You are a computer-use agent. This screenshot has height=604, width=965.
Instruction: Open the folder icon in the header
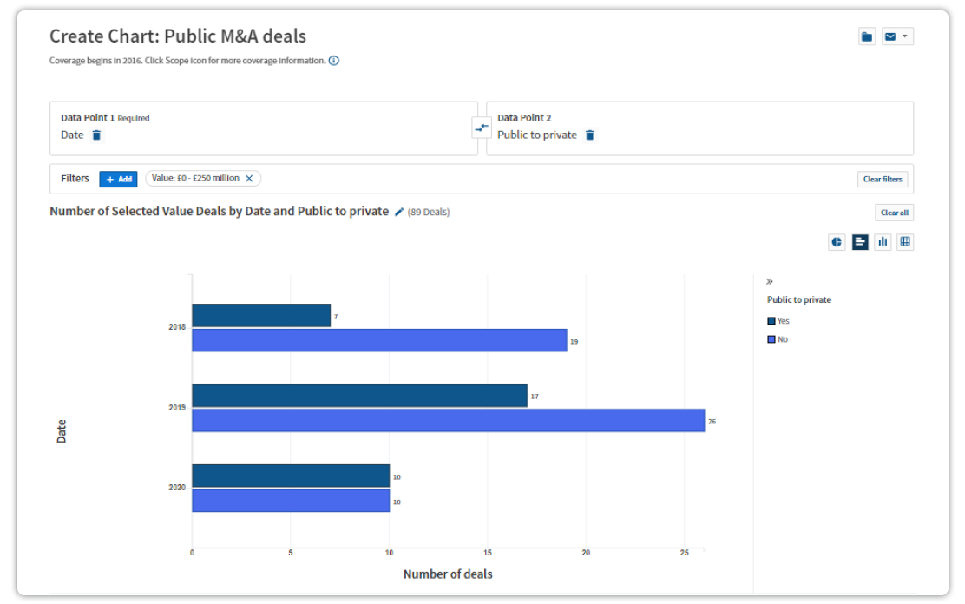tap(866, 36)
